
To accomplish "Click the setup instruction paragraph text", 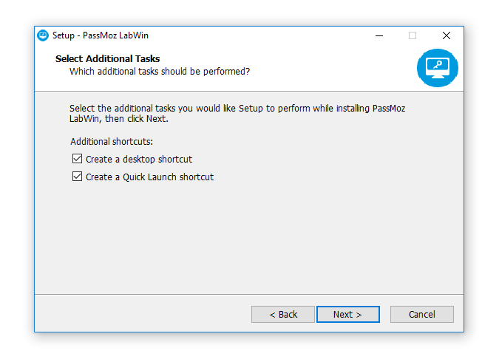I will pyautogui.click(x=237, y=113).
